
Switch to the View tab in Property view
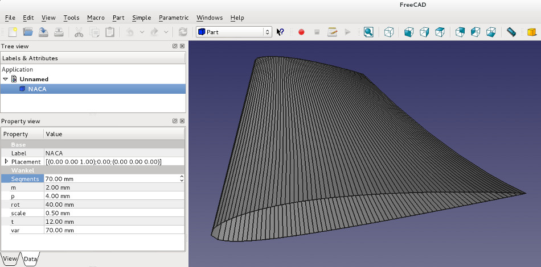(x=10, y=258)
